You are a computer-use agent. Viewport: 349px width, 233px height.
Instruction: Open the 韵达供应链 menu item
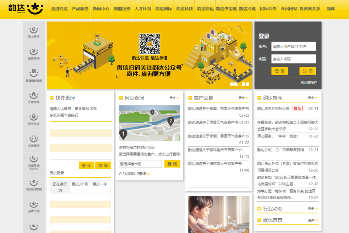tap(226, 9)
